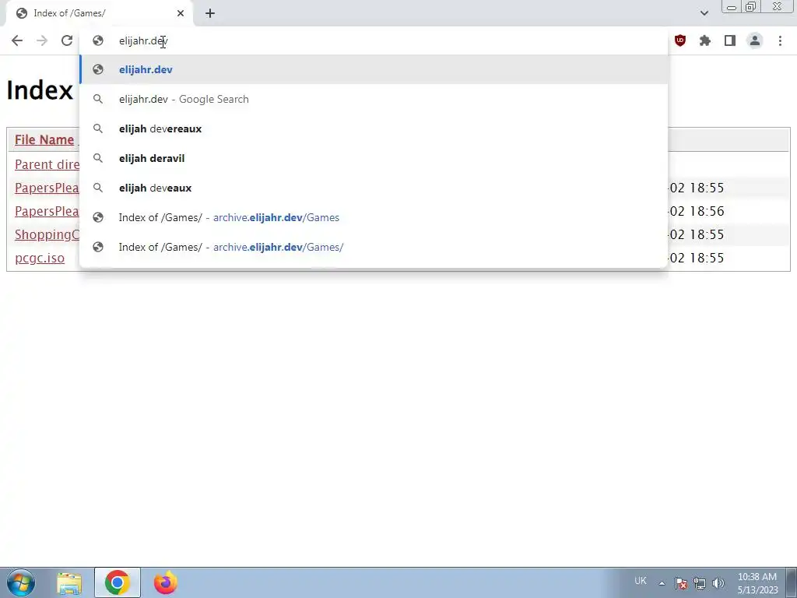Open Windows Explorer from taskbar
The image size is (797, 598).
69,582
